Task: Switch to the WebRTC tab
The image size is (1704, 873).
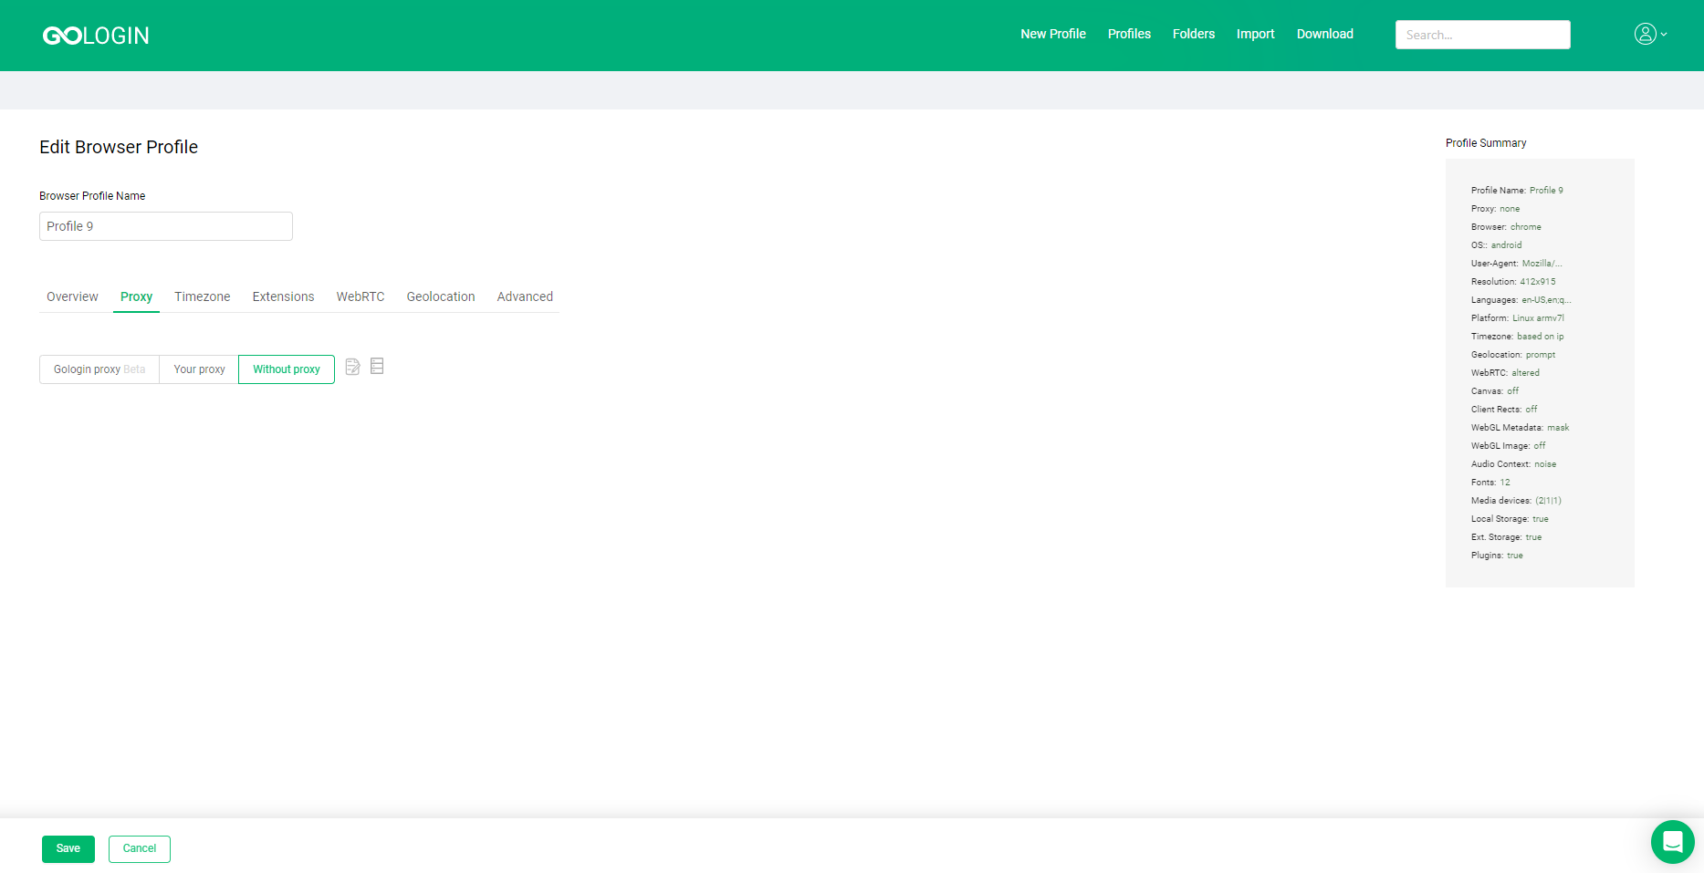Action: [x=360, y=296]
